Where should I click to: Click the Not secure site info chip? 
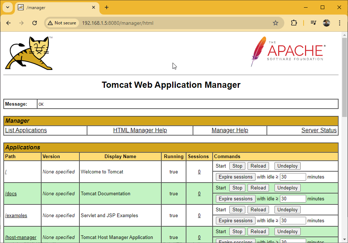click(62, 23)
